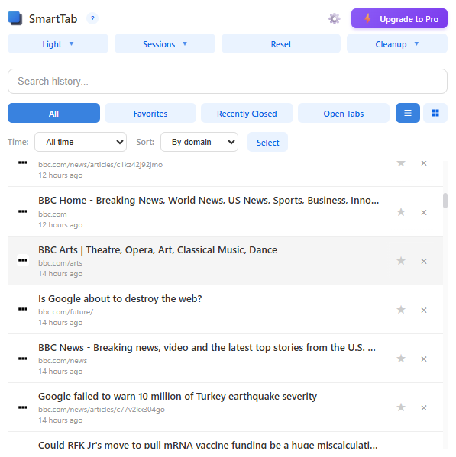The height and width of the screenshot is (457, 456).
Task: Open the Light theme dropdown
Action: click(58, 43)
